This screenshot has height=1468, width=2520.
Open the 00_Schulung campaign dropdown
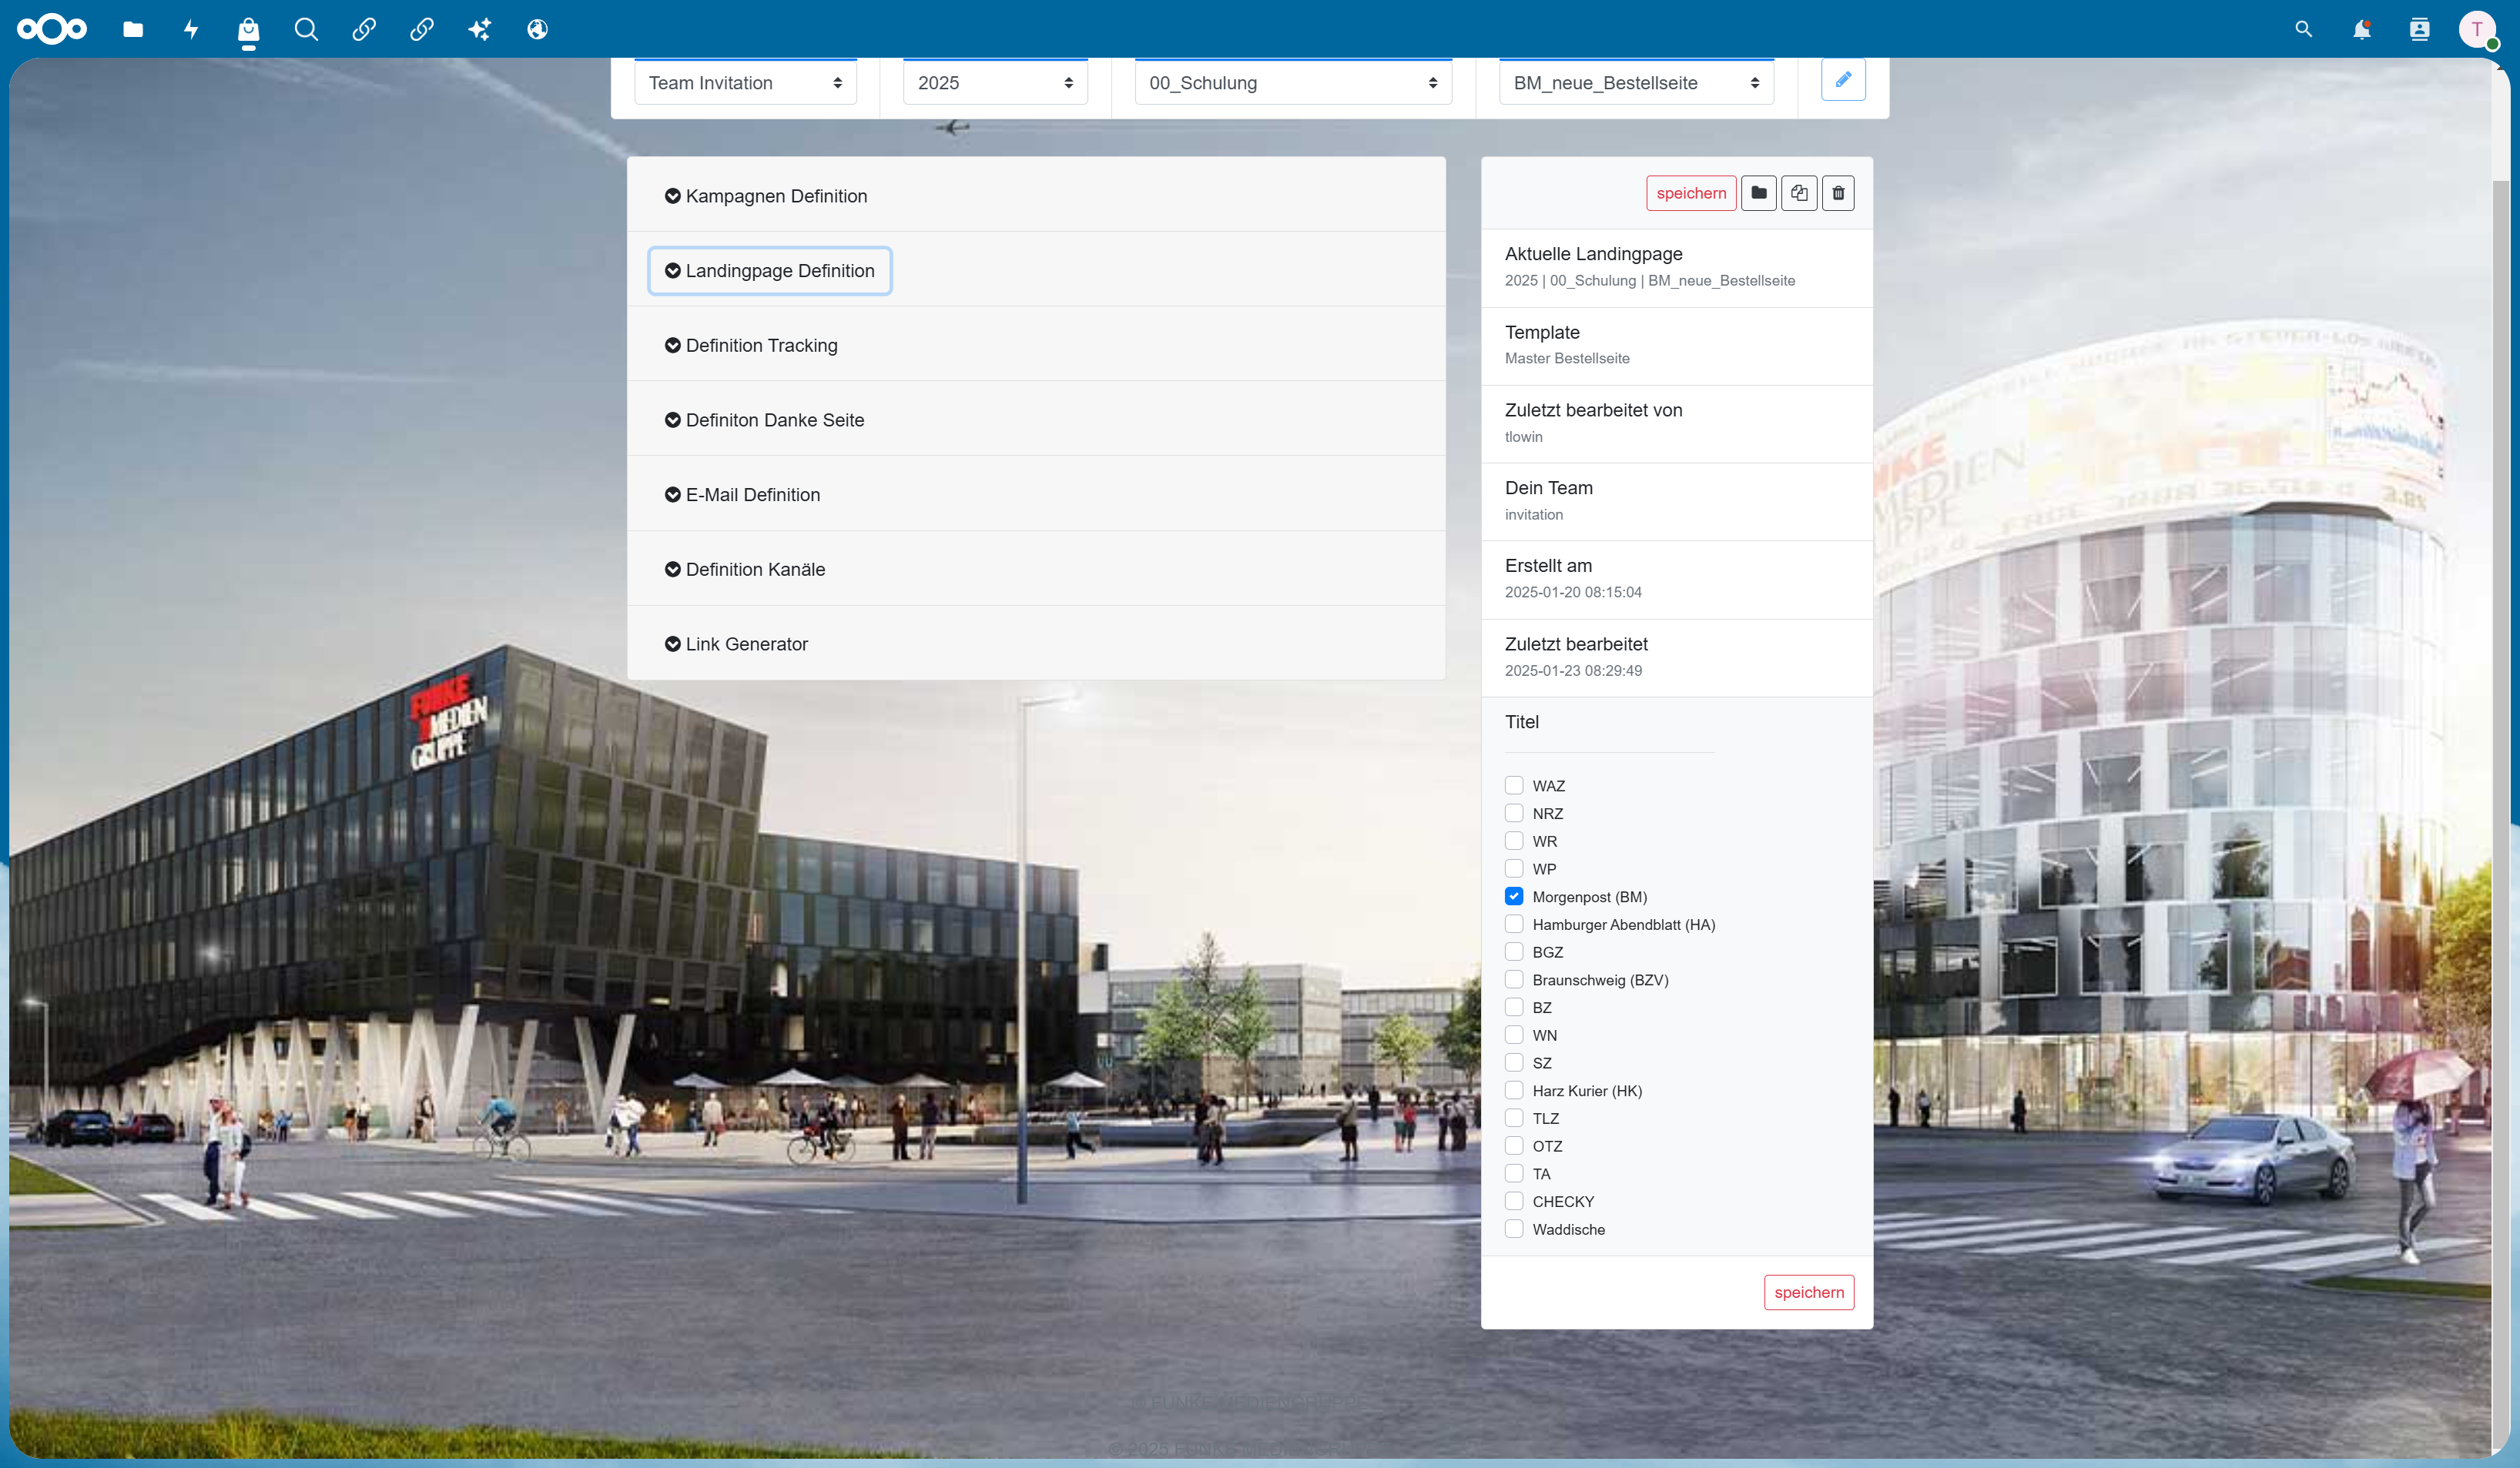[1293, 82]
